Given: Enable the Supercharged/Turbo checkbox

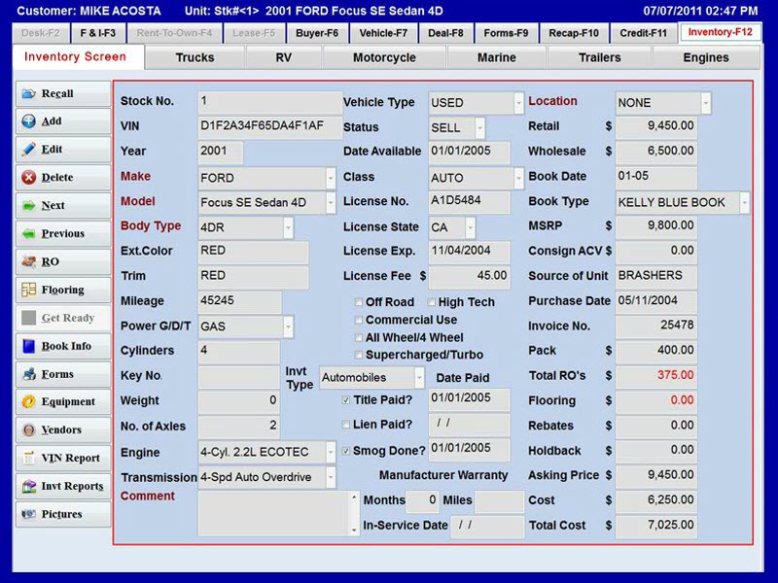Looking at the screenshot, I should (358, 354).
